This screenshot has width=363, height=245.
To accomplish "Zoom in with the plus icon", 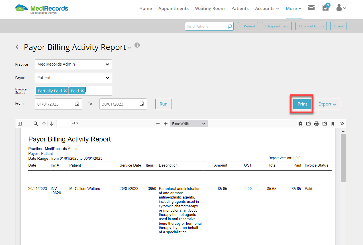I will (x=166, y=123).
